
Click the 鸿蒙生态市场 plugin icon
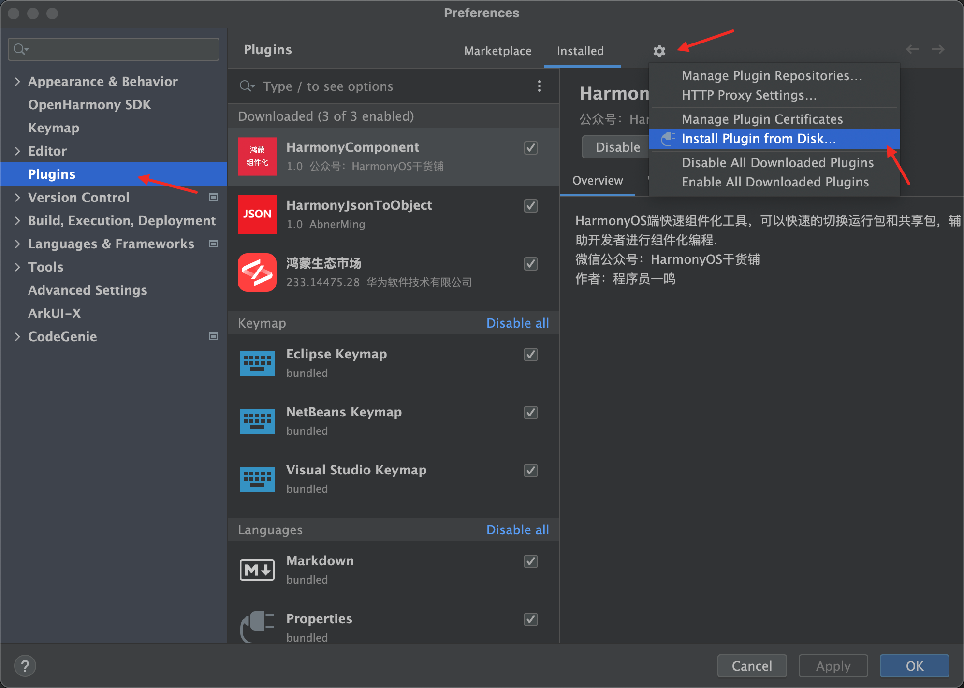[257, 272]
